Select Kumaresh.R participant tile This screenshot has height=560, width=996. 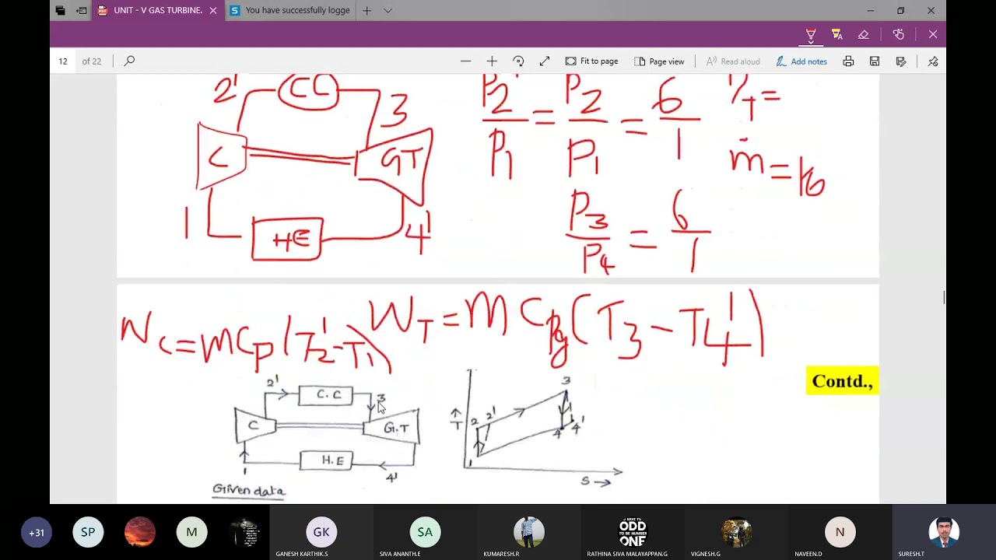pyautogui.click(x=528, y=532)
